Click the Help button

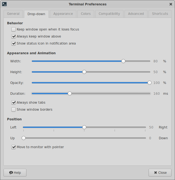coord(15,173)
